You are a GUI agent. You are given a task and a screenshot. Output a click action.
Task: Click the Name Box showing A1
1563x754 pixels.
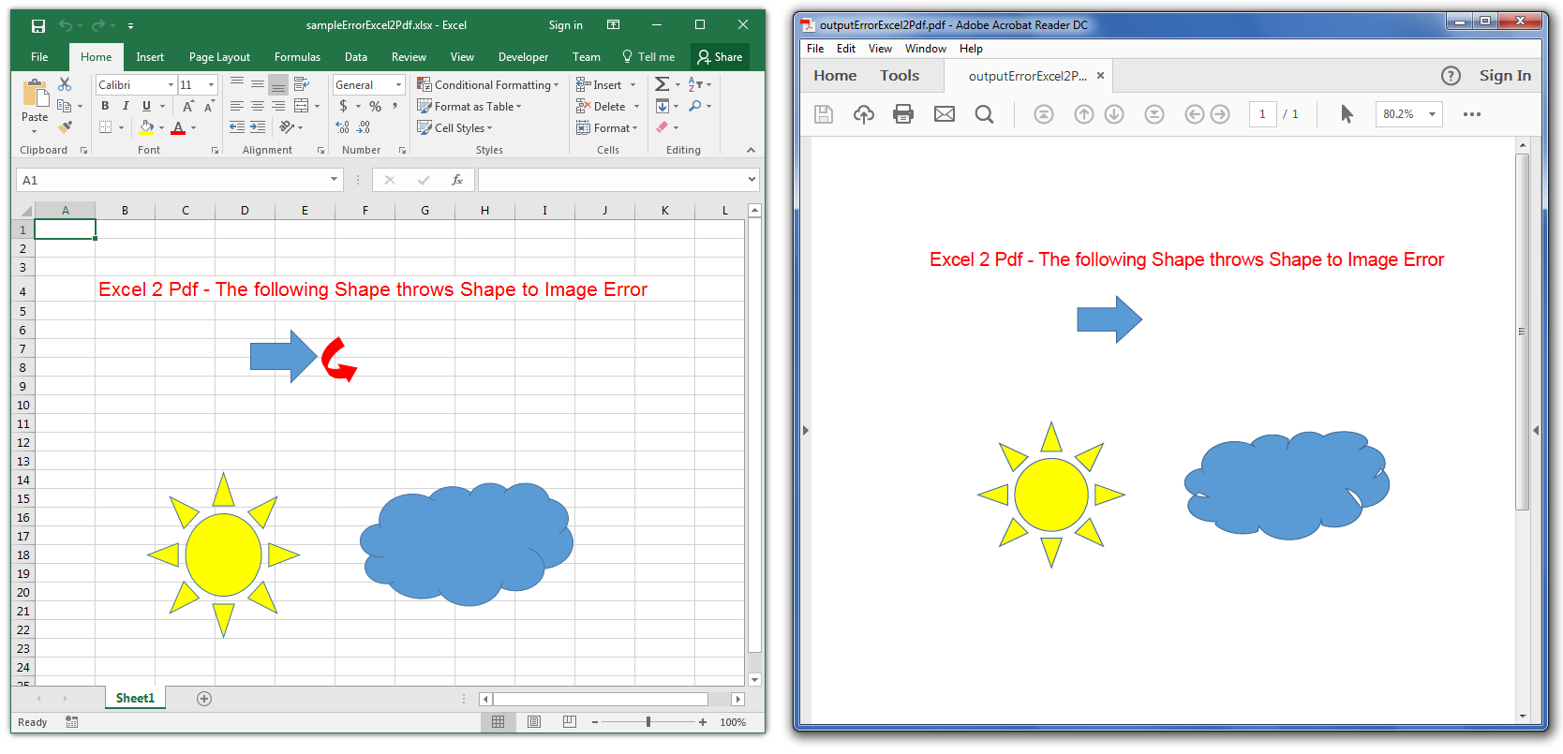pyautogui.click(x=173, y=180)
